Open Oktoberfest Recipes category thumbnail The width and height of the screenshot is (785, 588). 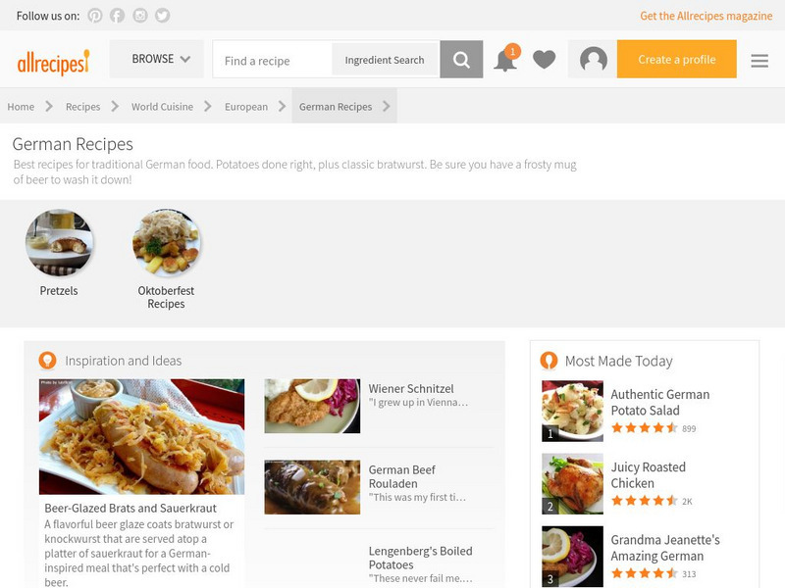[166, 243]
